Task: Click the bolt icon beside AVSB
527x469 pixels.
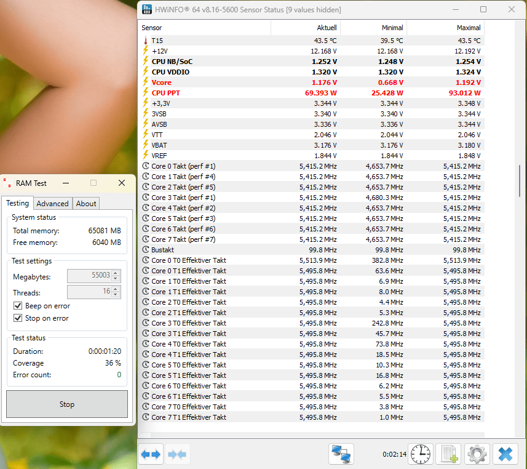Action: (146, 124)
